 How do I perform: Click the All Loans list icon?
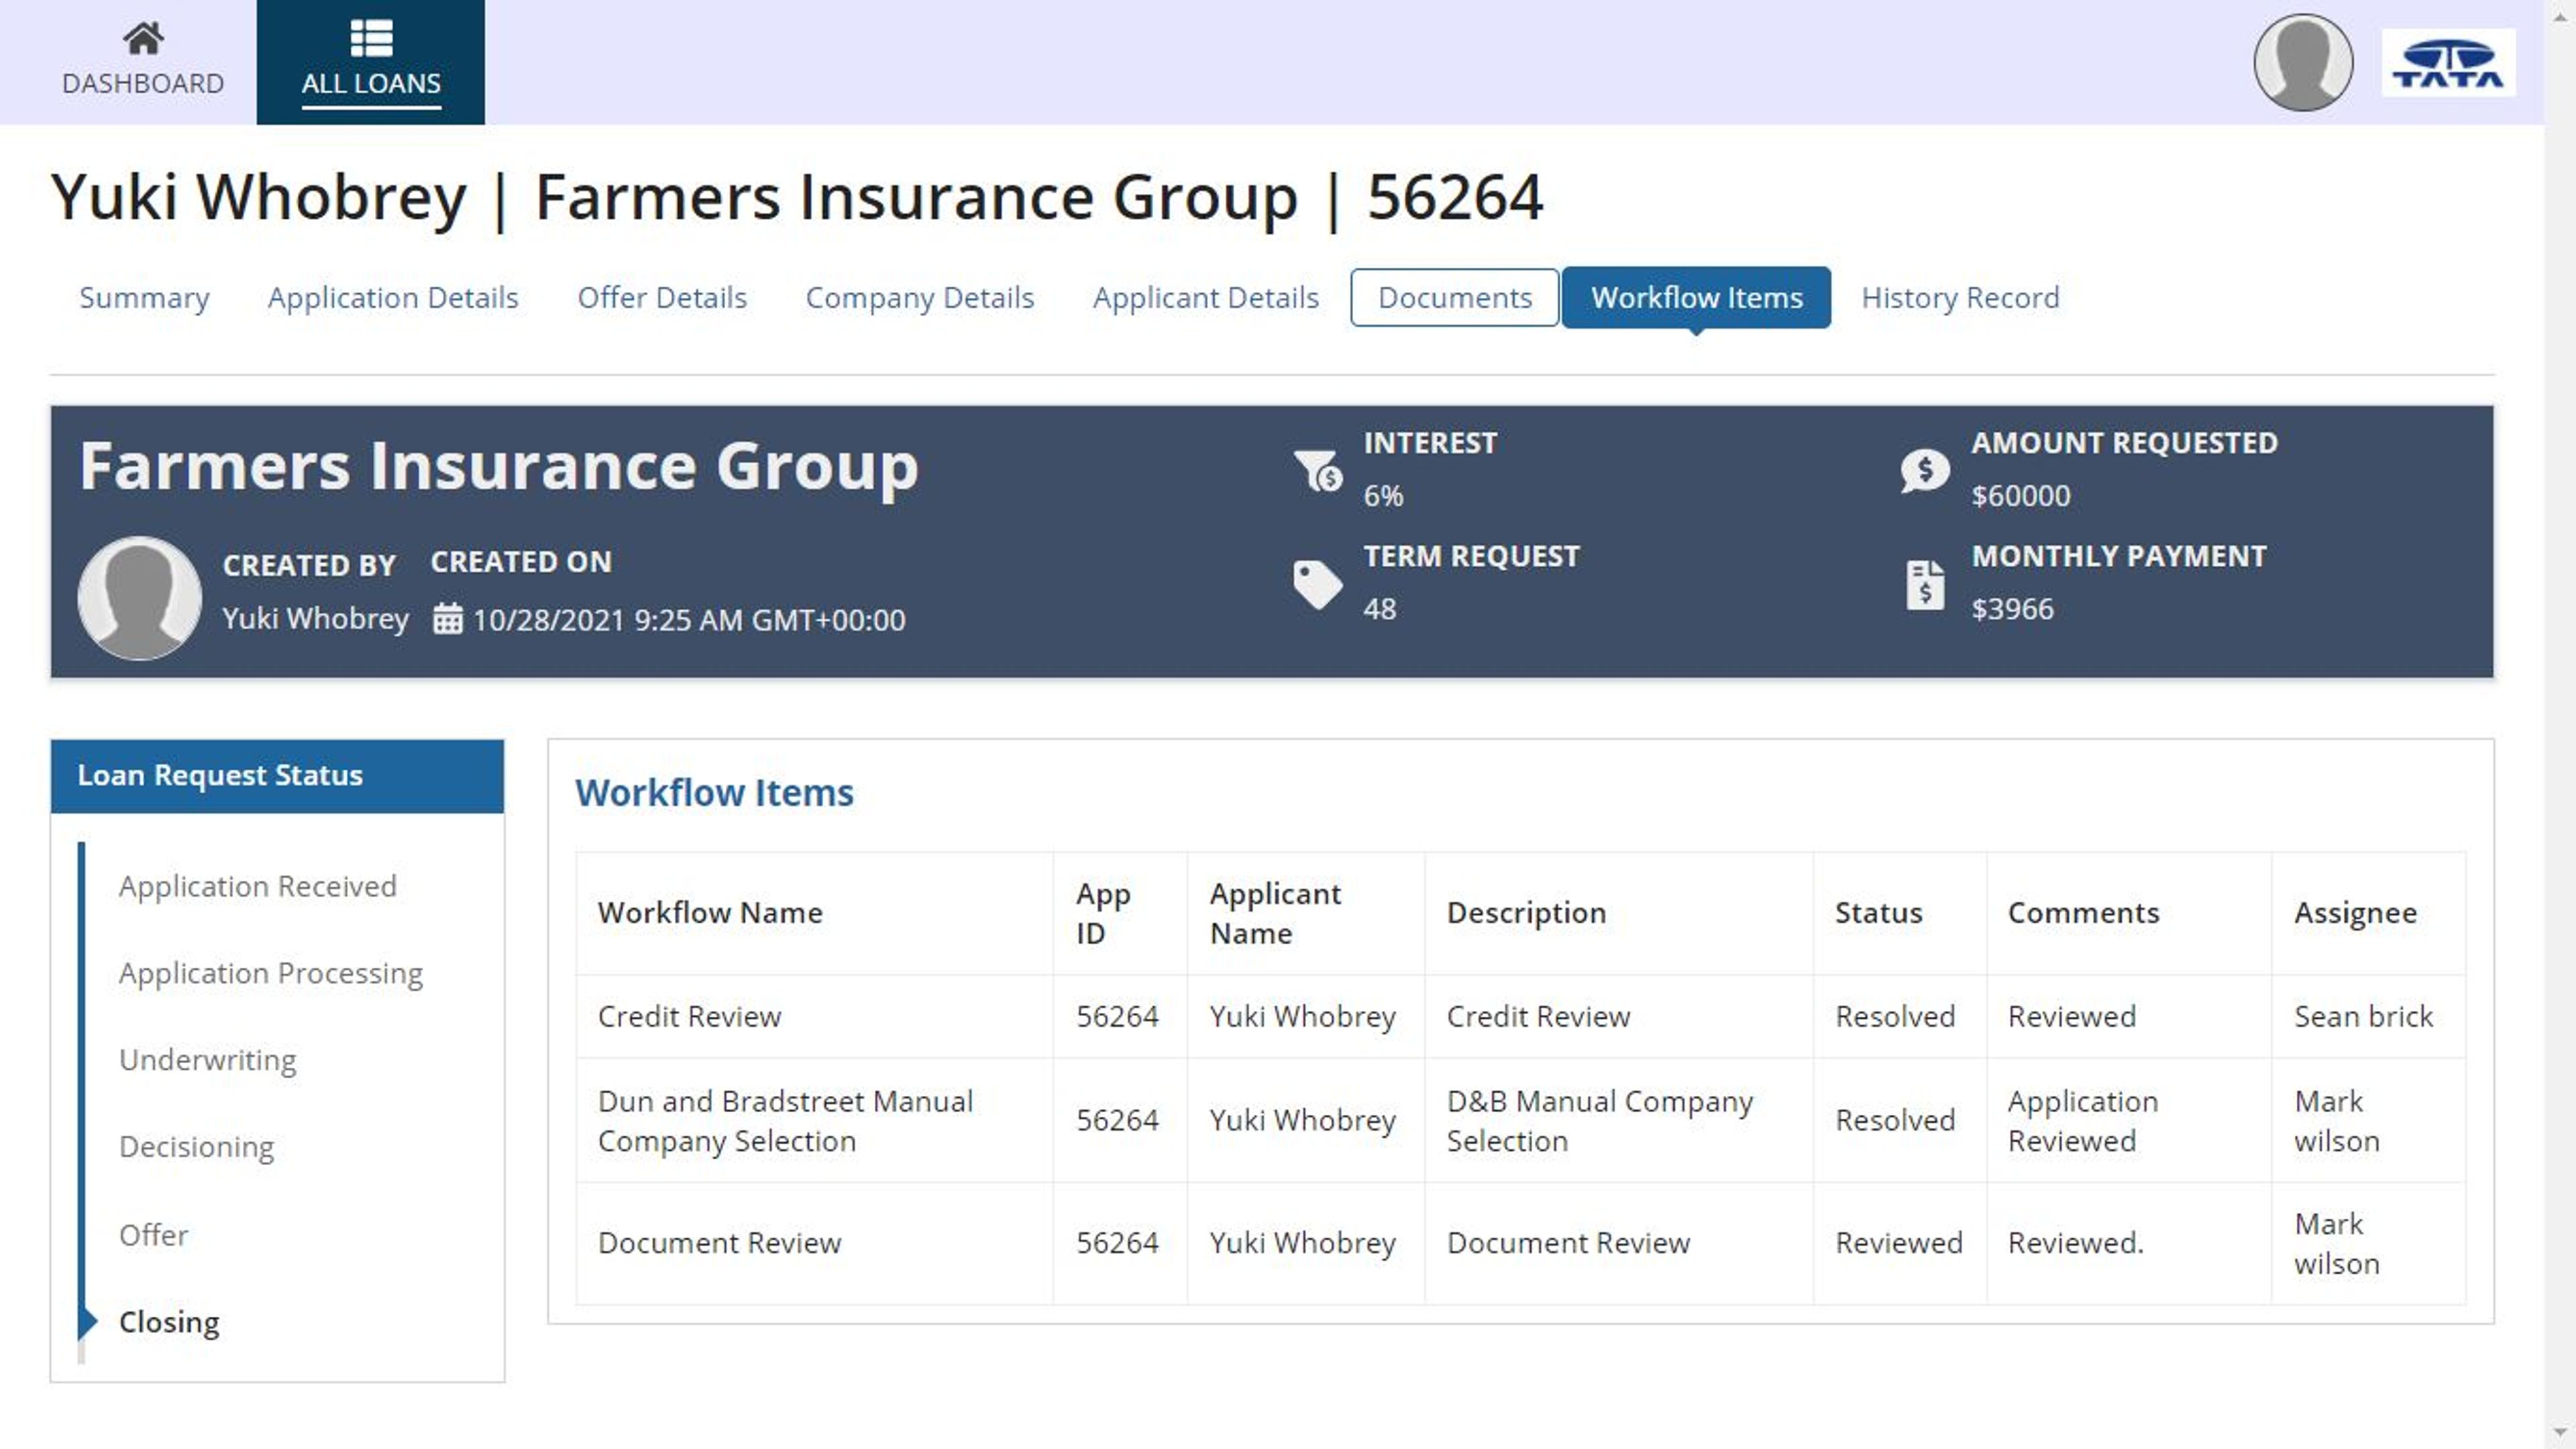[x=371, y=38]
